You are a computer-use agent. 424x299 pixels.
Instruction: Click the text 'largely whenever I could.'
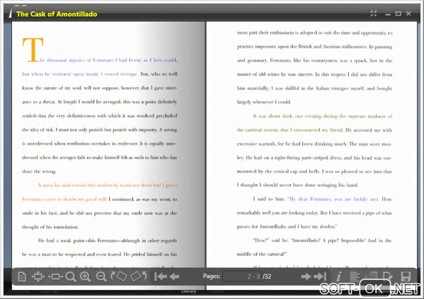[x=264, y=102]
